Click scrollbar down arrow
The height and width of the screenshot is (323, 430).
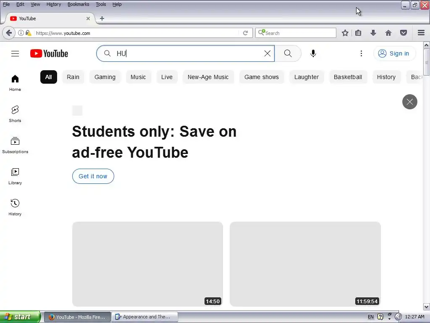[427, 307]
